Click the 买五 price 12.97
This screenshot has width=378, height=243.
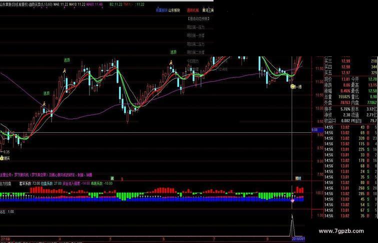point(345,73)
